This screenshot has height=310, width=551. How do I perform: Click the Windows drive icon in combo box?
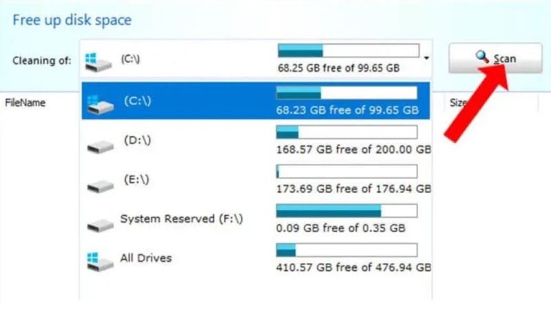[98, 62]
